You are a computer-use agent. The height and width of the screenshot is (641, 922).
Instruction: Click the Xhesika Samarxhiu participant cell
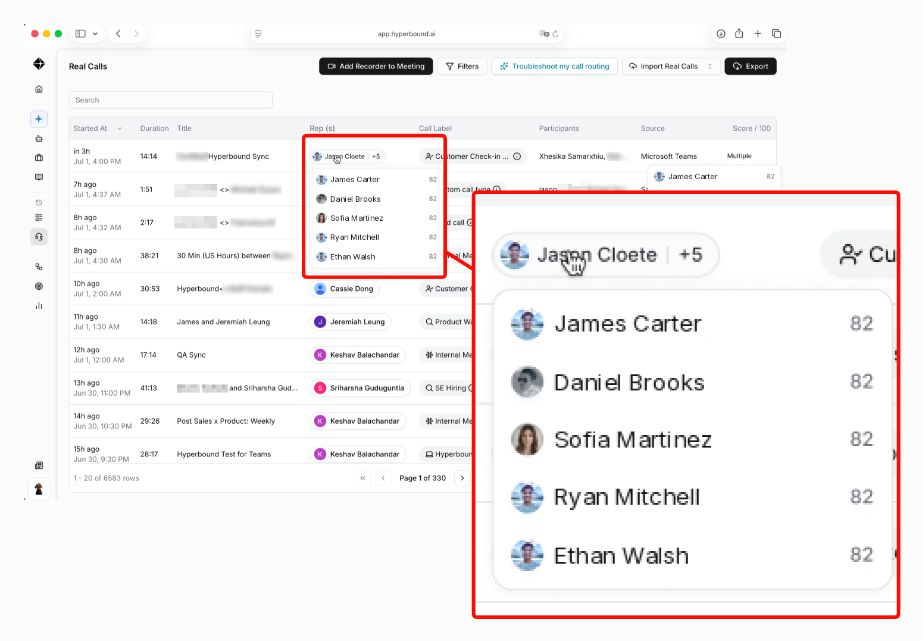point(572,157)
